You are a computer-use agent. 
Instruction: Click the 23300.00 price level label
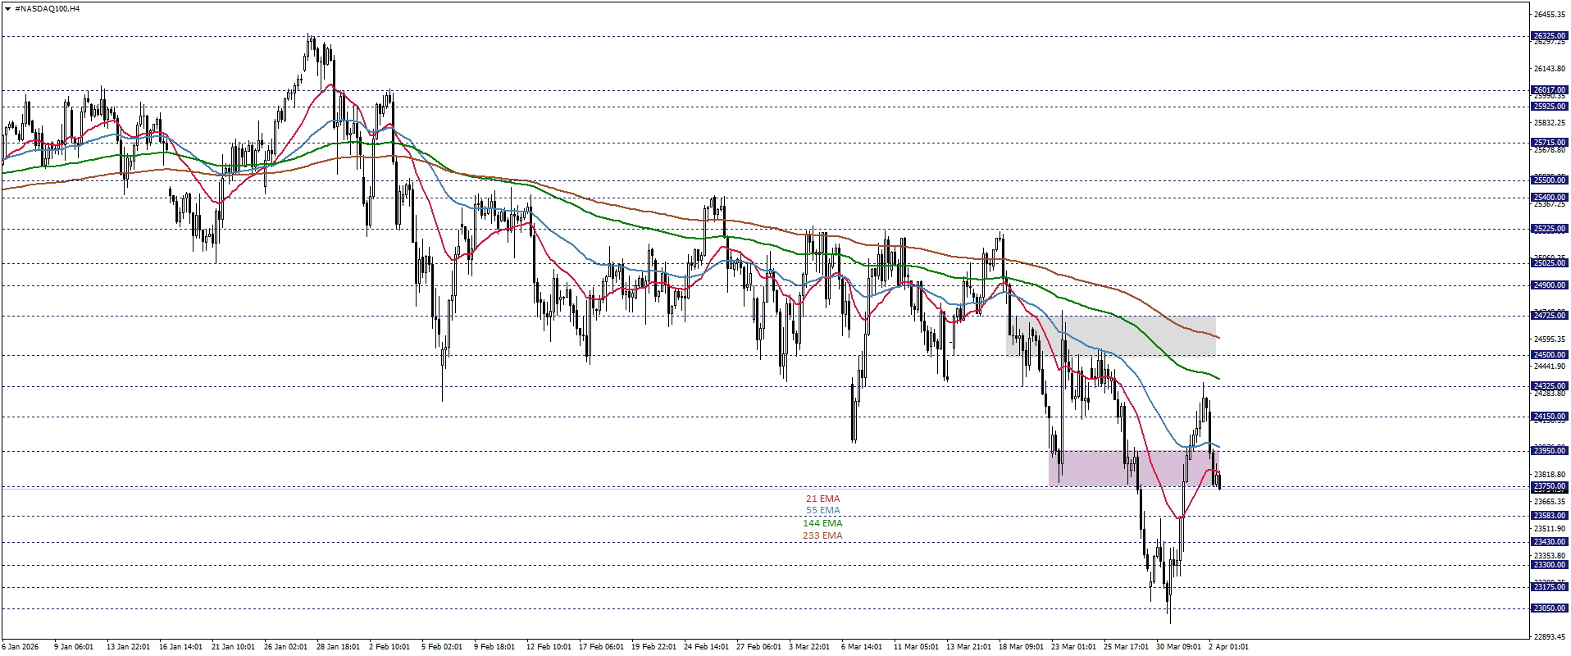click(1549, 565)
